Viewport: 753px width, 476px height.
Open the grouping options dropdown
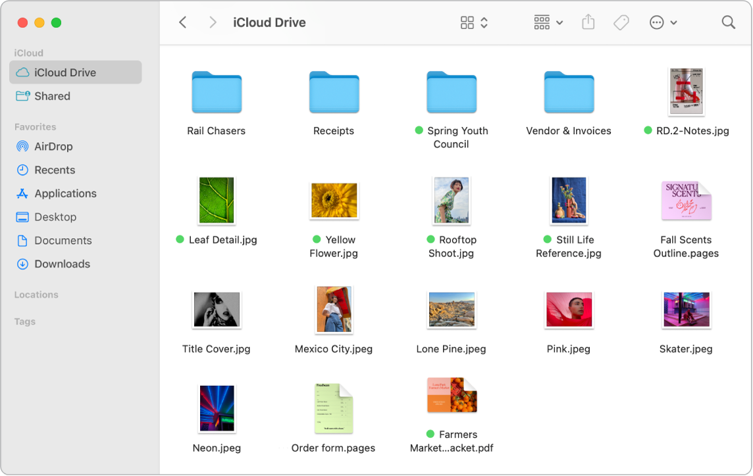[x=547, y=22]
